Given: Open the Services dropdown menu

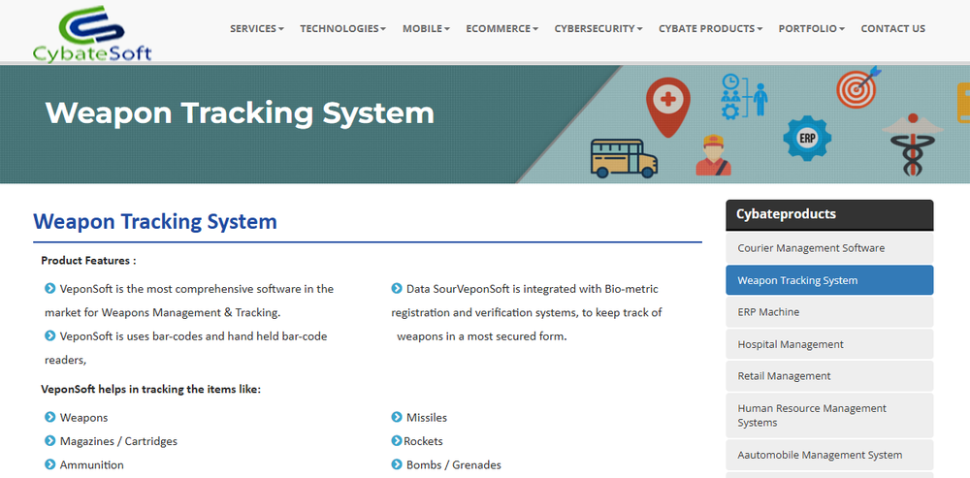Looking at the screenshot, I should pos(257,28).
